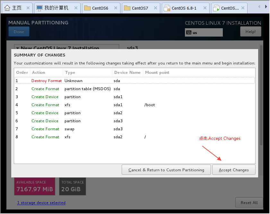The image size is (270, 214).
Task: Close the CentOS 6.8-1 tab
Action: pyautogui.click(x=205, y=8)
